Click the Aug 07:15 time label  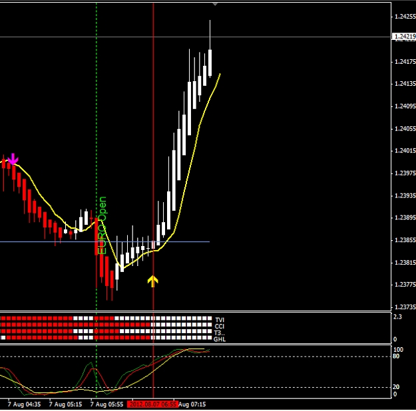click(192, 404)
